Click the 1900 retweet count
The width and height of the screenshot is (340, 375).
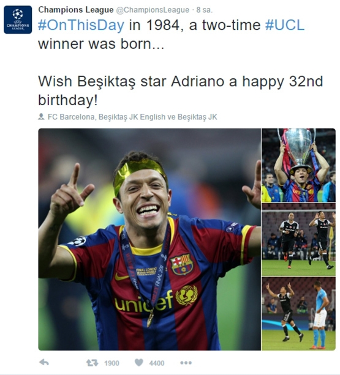click(111, 363)
